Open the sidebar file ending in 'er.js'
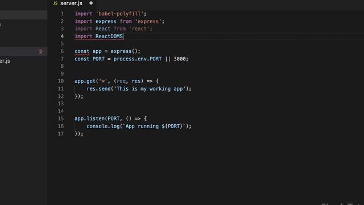This screenshot has width=364, height=205. [x=5, y=61]
